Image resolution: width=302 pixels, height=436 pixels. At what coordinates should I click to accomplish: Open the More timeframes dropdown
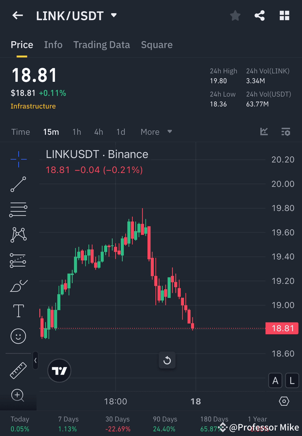tap(156, 132)
